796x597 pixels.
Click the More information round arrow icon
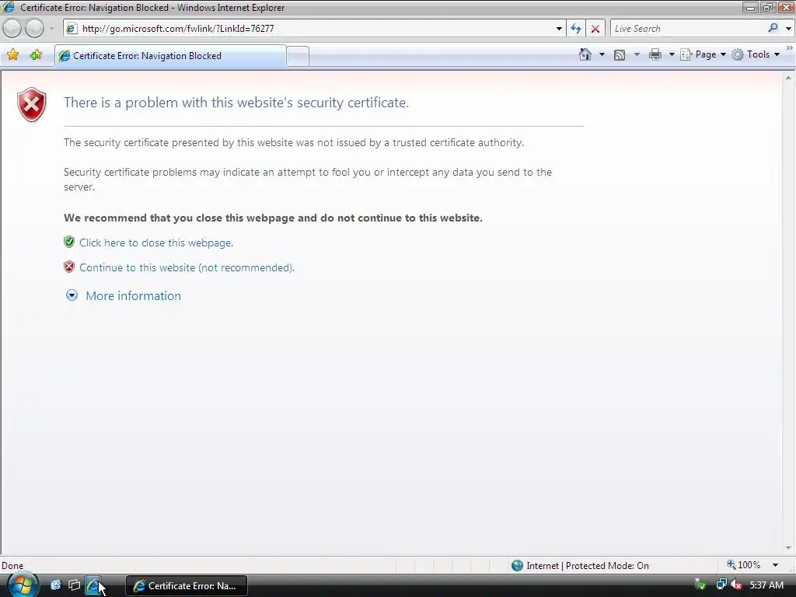coord(72,295)
